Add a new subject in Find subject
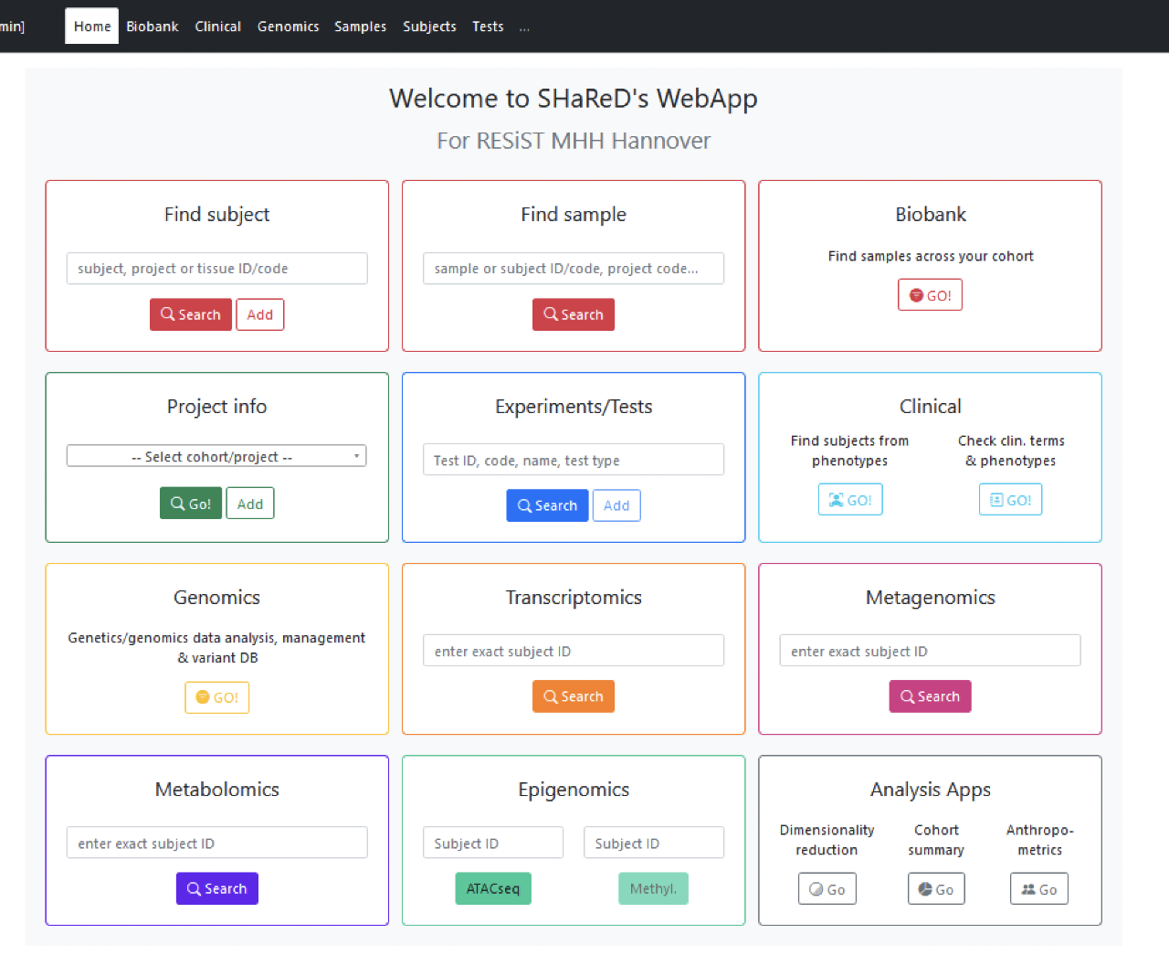Screen dimensions: 1169x966 pos(260,314)
